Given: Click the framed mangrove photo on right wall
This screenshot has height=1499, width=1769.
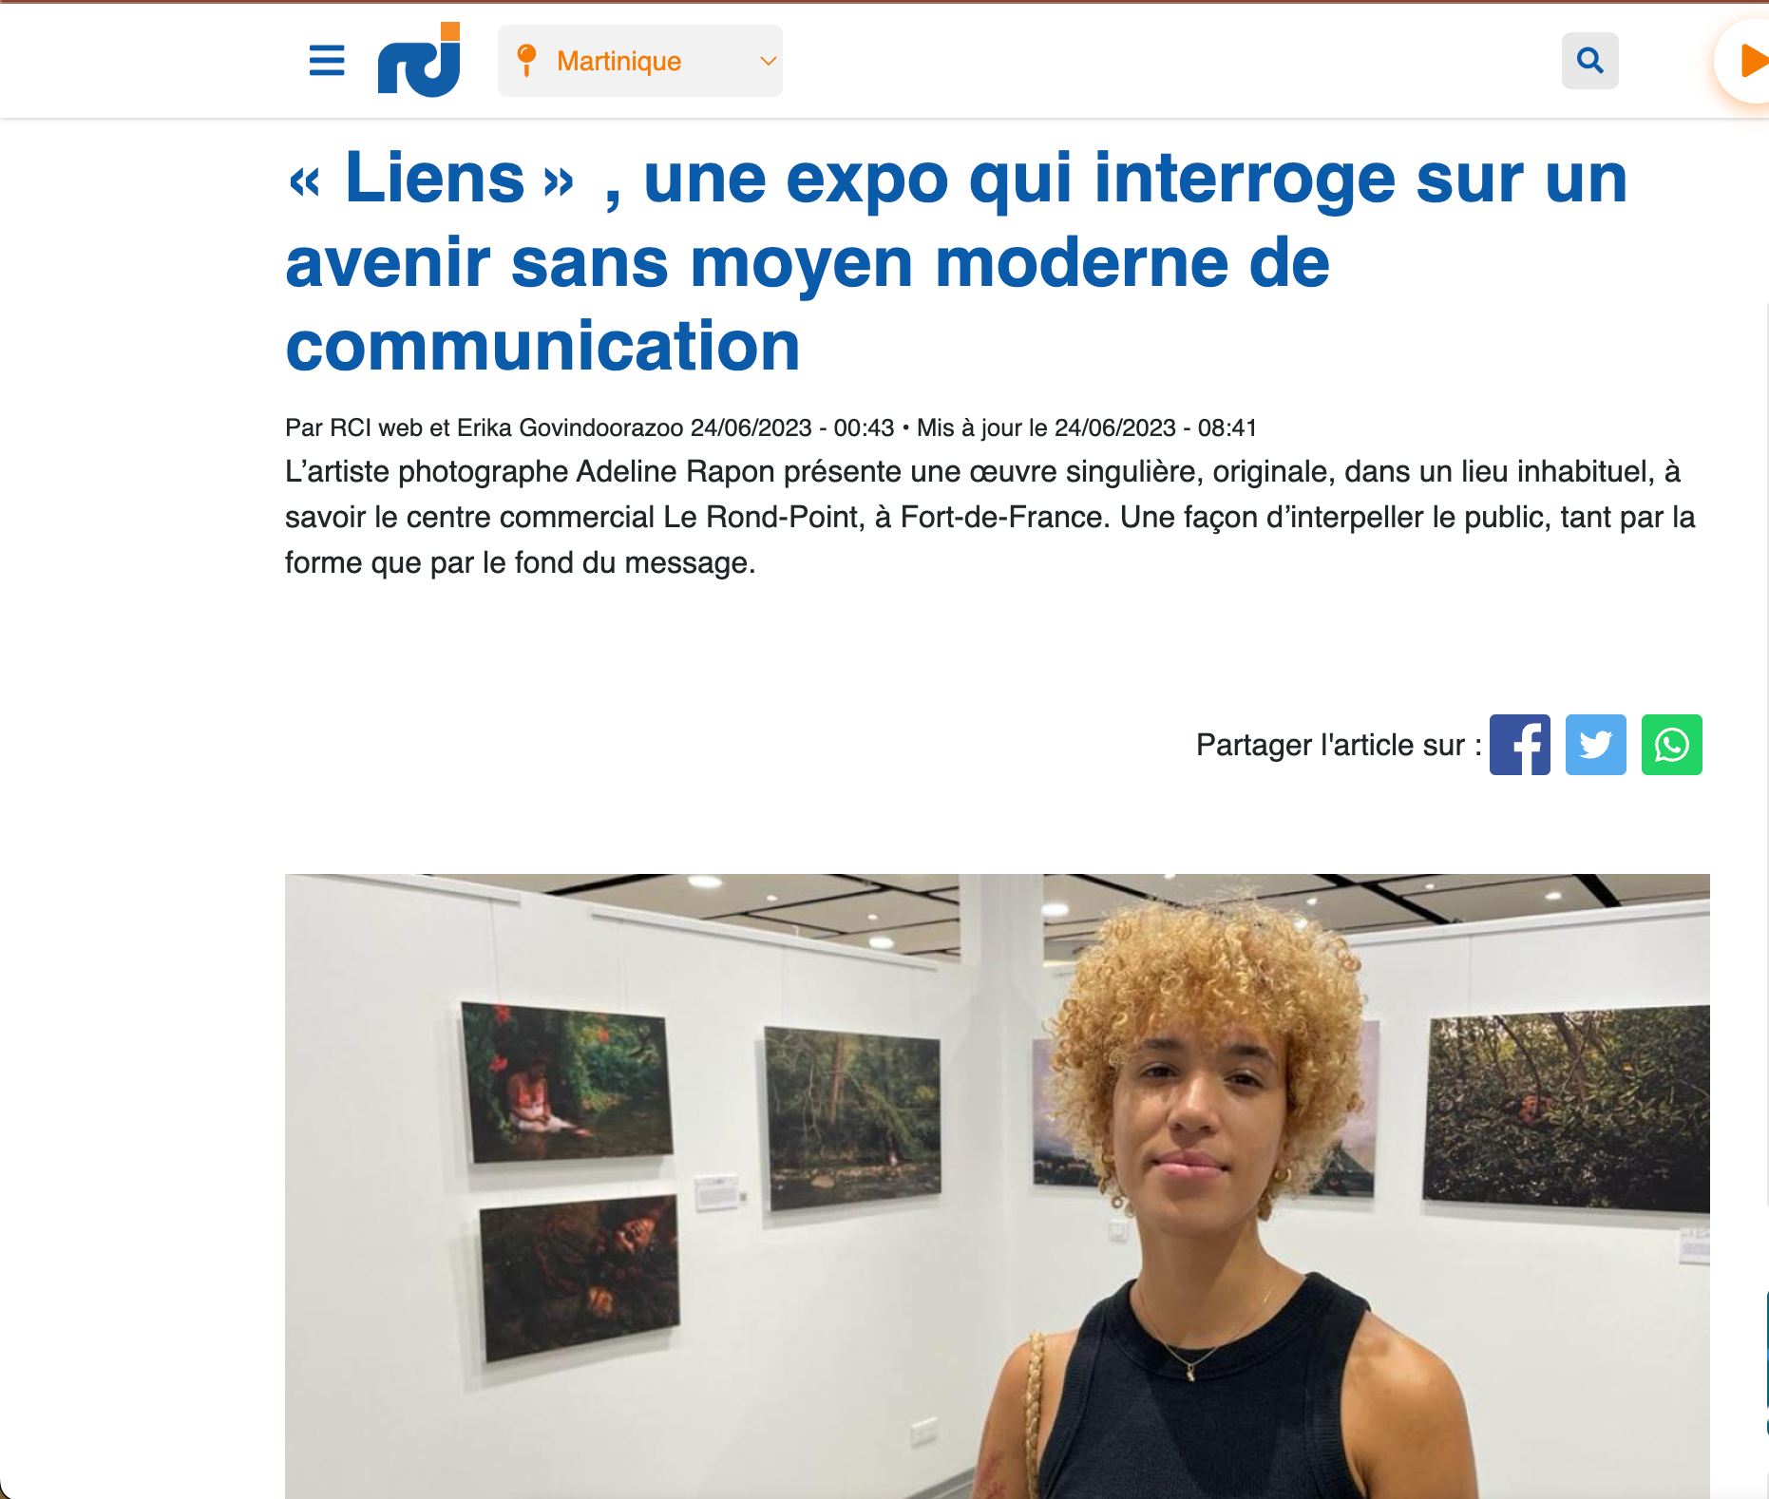Looking at the screenshot, I should coord(1566,1110).
